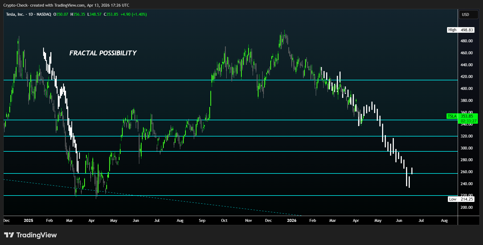Click the high value H356.35
The image size is (483, 245).
[x=78, y=14]
